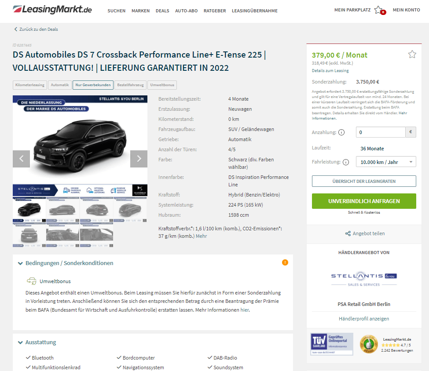Click the Bluetooth equipment entry
The height and width of the screenshot is (371, 429).
40,358
